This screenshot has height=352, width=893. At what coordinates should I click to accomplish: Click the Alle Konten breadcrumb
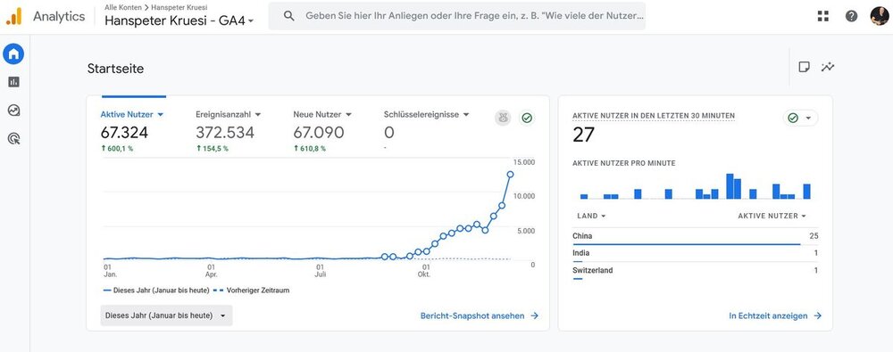pyautogui.click(x=122, y=7)
